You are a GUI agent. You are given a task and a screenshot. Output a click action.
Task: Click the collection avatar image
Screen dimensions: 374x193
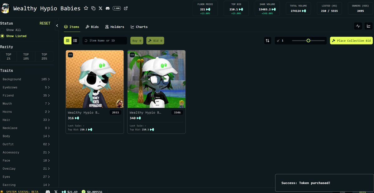pos(5,8)
